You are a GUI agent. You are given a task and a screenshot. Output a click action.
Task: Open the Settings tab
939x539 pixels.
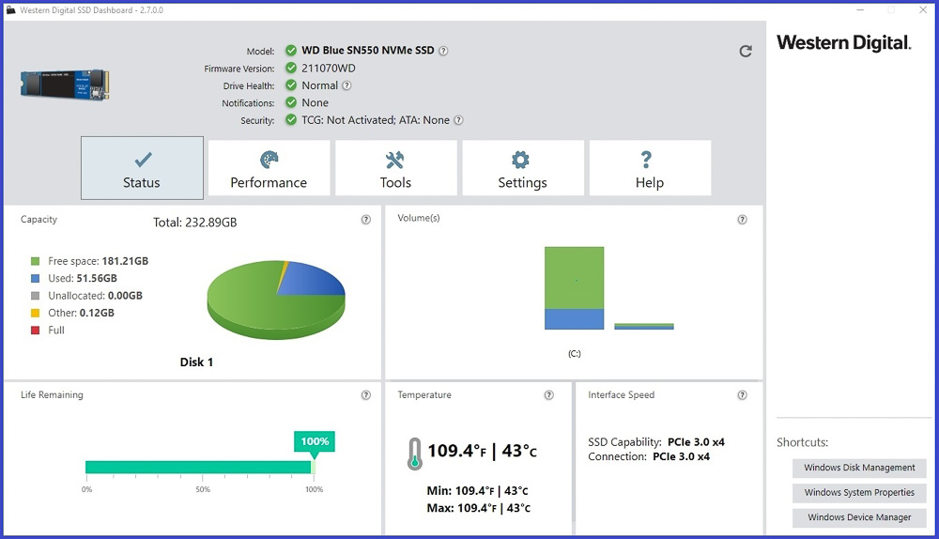tap(523, 168)
